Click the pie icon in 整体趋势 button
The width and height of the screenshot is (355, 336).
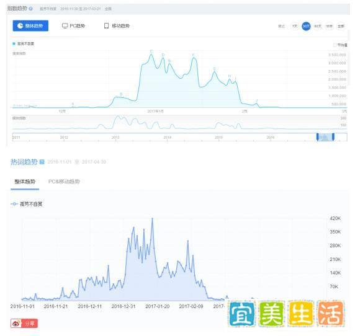(20, 25)
